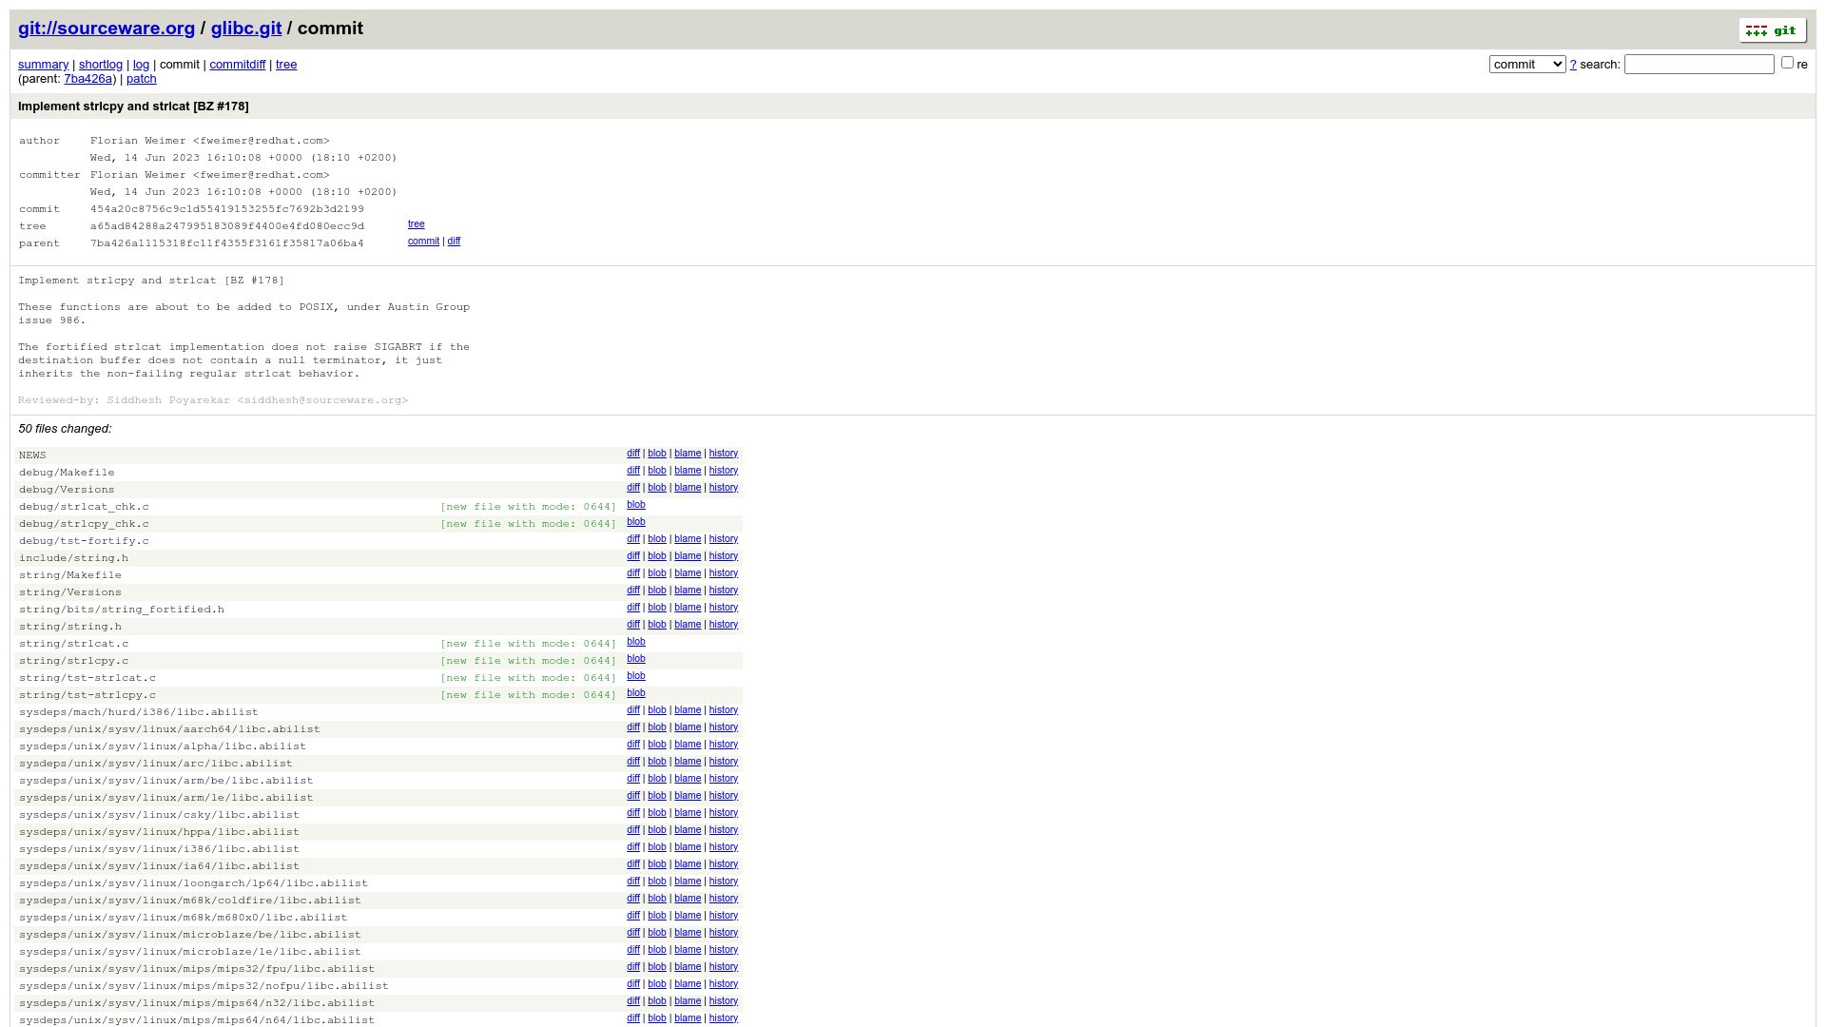1826x1027 pixels.
Task: Open diff for loongarch/lp64 libc.abilist
Action: 633,882
